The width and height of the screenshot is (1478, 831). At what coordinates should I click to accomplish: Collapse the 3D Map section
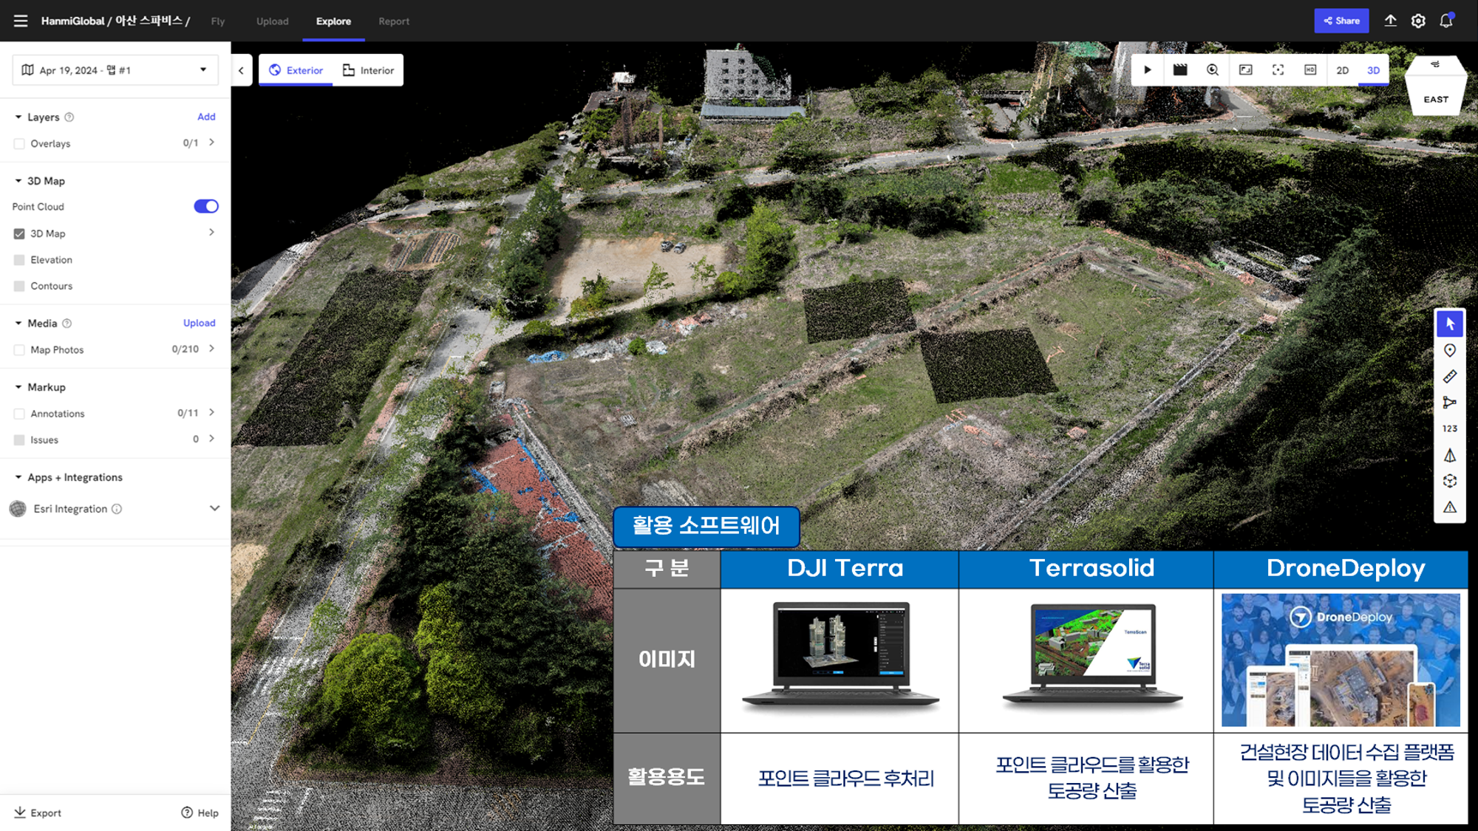click(18, 181)
